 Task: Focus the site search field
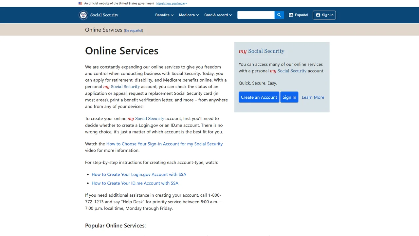coord(256,15)
